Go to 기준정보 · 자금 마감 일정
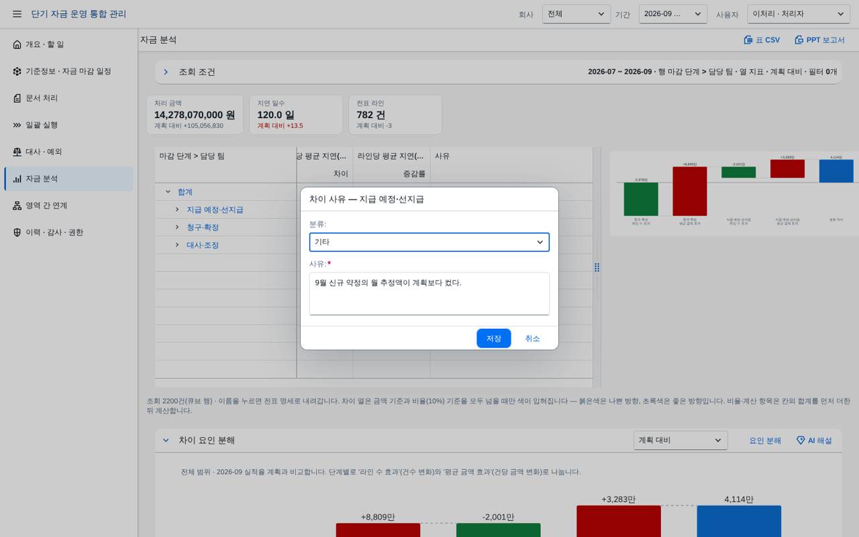Image resolution: width=859 pixels, height=537 pixels. point(68,71)
